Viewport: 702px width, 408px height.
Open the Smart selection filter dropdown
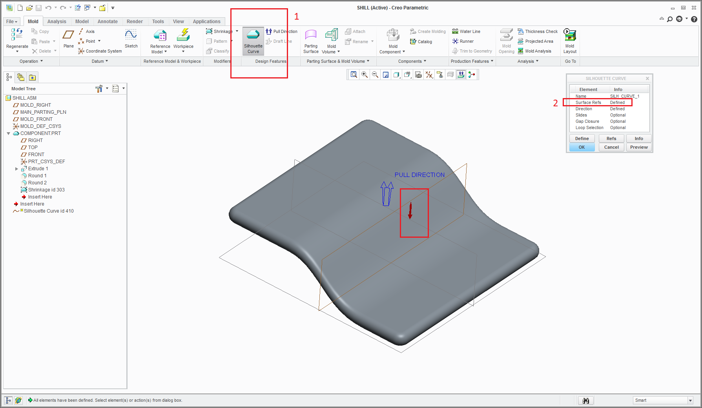coord(690,400)
